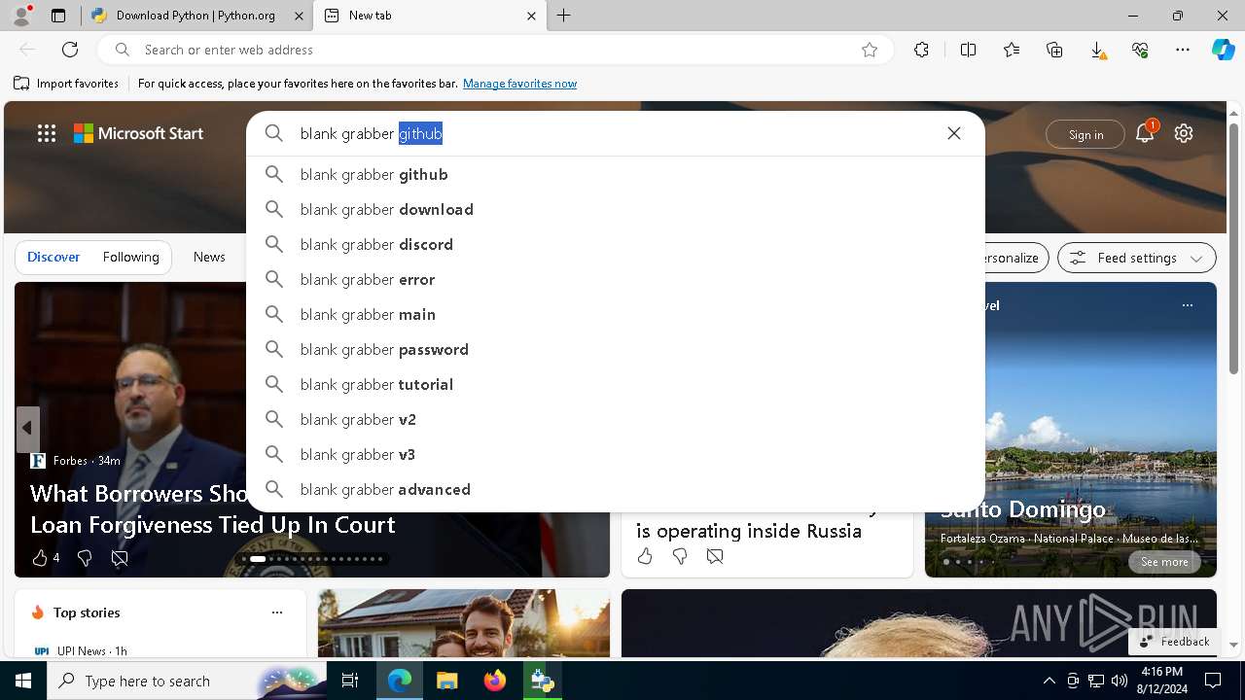Open a new browser tab
Viewport: 1245px width, 700px height.
pyautogui.click(x=564, y=16)
